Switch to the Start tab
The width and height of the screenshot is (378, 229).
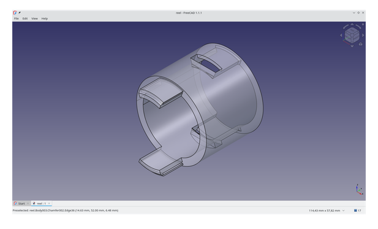click(21, 203)
